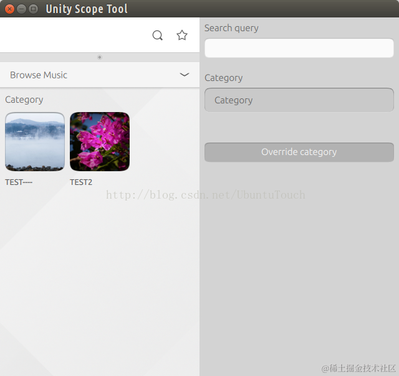Click the Category header in results

click(x=24, y=100)
